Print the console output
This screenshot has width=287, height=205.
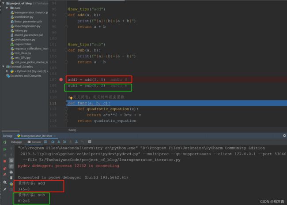click(x=11, y=172)
